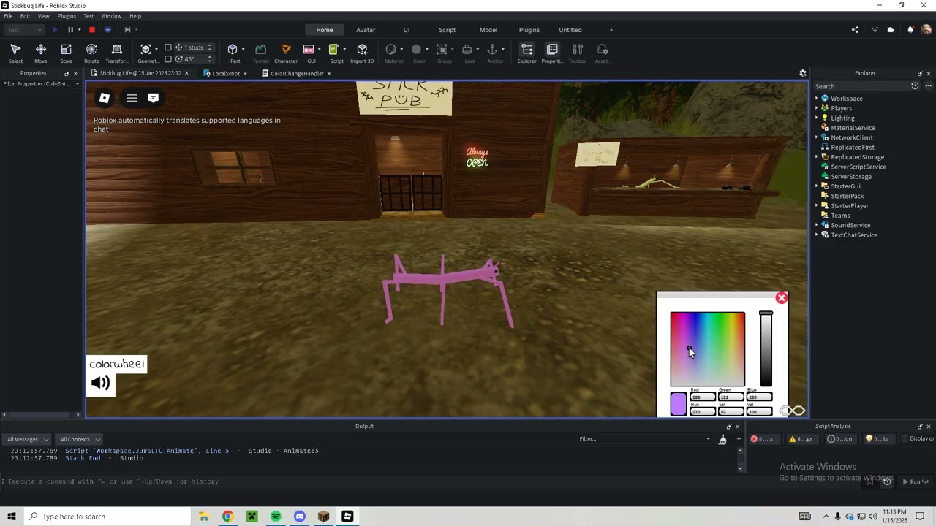This screenshot has height=526, width=936.
Task: Toggle the warnings filter in Script Analysis
Action: tap(801, 439)
